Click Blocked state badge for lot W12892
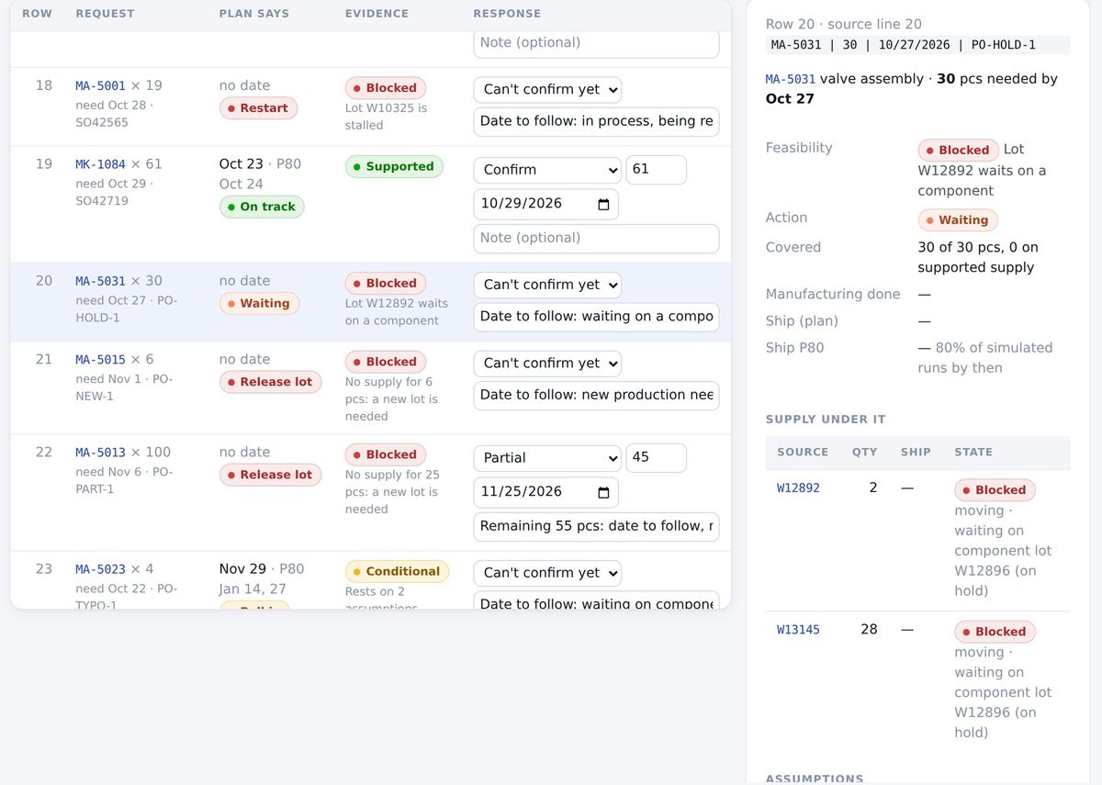Viewport: 1102px width, 785px height. (995, 490)
